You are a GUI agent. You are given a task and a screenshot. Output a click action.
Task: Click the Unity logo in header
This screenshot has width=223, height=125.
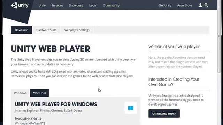(x=20, y=6)
